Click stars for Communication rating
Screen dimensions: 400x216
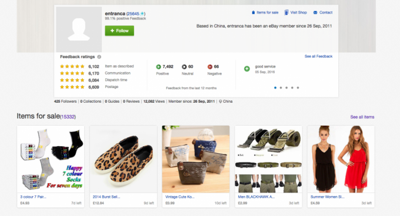pyautogui.click(x=72, y=73)
